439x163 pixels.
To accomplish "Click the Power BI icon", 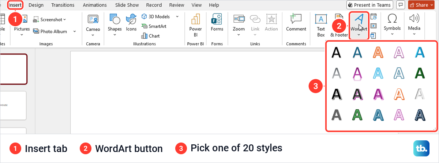I will tap(195, 20).
